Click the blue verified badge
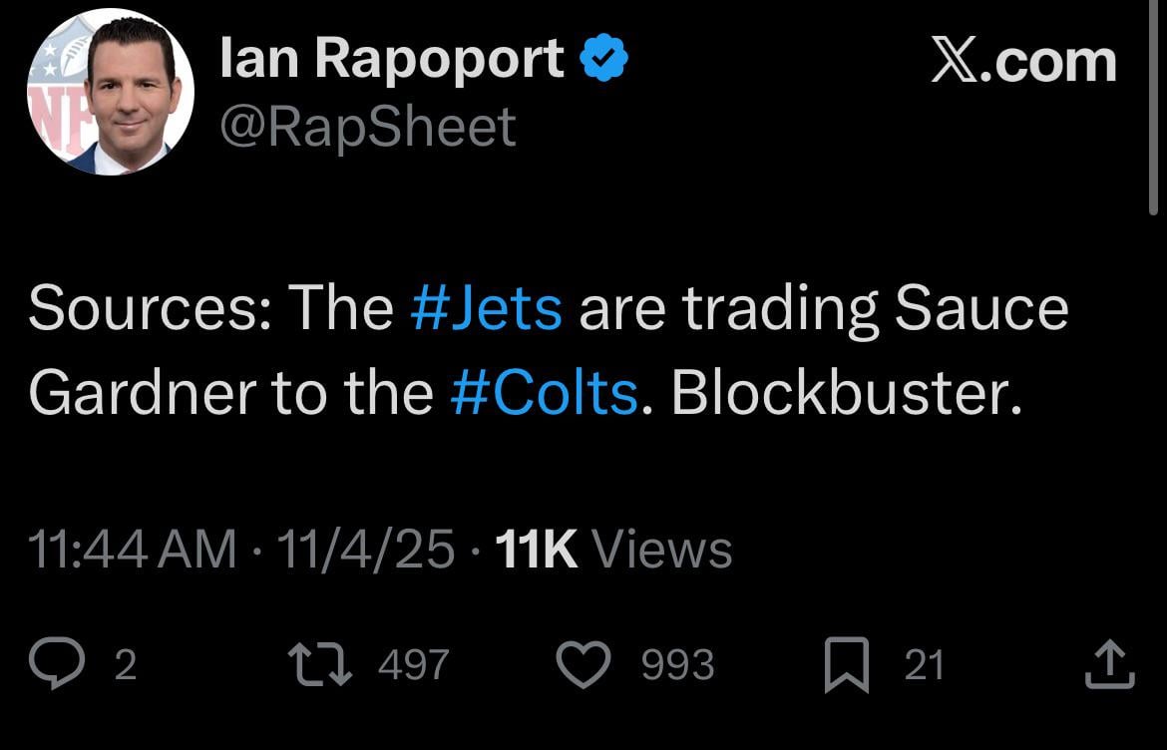This screenshot has height=750, width=1167. click(602, 57)
